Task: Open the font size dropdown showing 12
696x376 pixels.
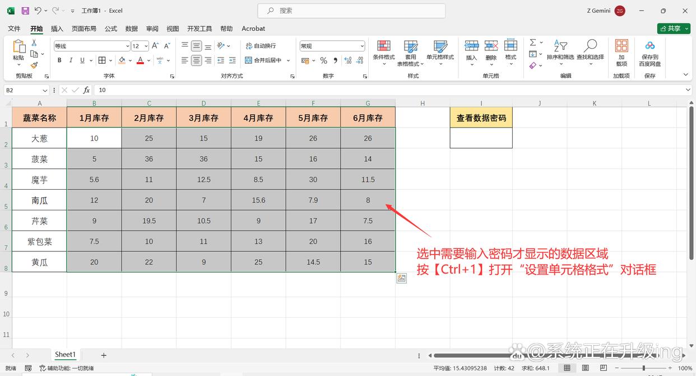Action: (x=146, y=46)
